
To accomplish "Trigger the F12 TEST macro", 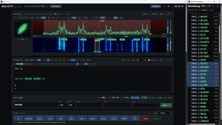I will click(x=135, y=118).
